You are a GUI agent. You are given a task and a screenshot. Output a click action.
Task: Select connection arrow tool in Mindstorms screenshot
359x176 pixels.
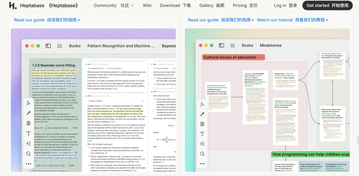[202, 114]
